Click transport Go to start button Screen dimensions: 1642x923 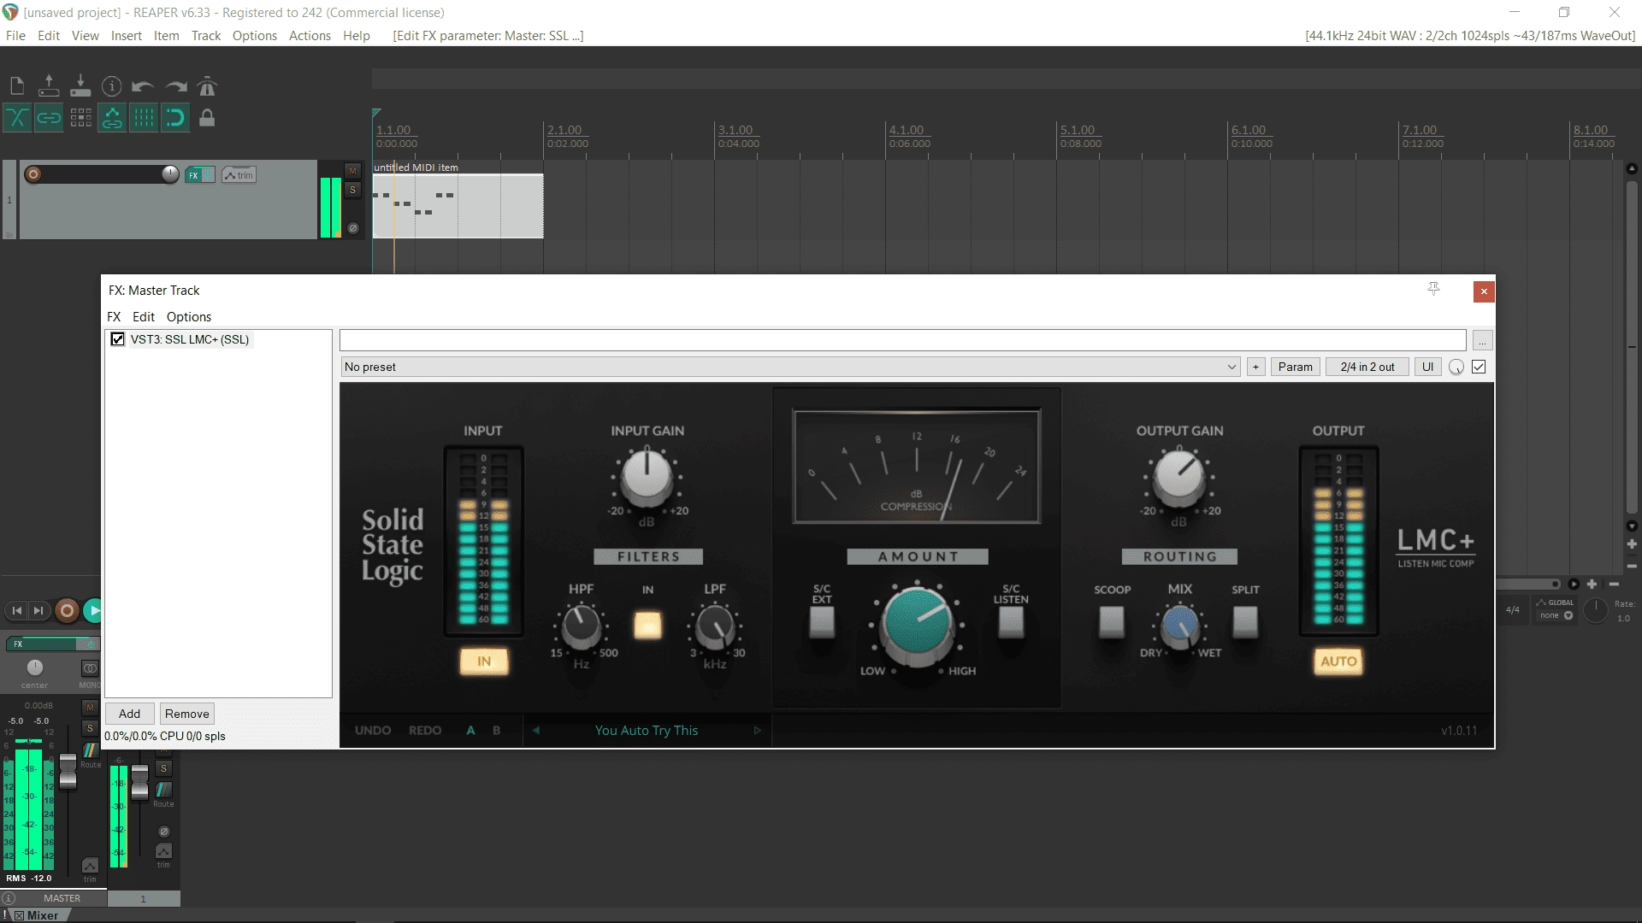(17, 610)
